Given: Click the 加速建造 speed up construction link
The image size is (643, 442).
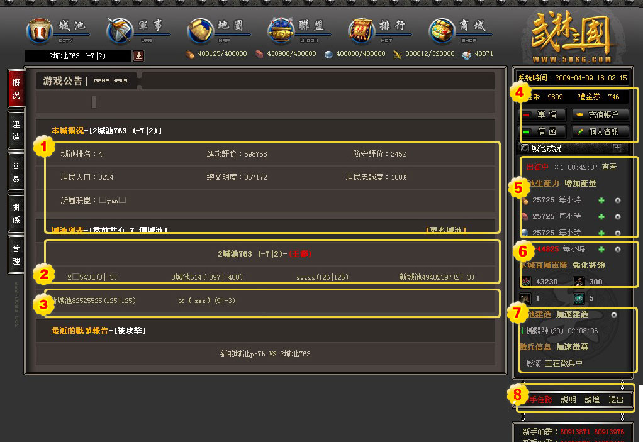Looking at the screenshot, I should (572, 314).
